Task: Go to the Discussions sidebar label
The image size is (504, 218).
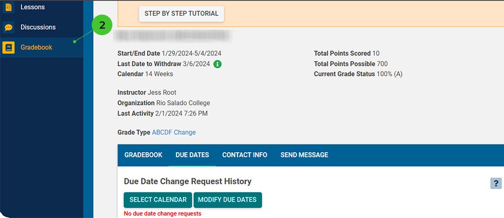Action: click(x=38, y=27)
